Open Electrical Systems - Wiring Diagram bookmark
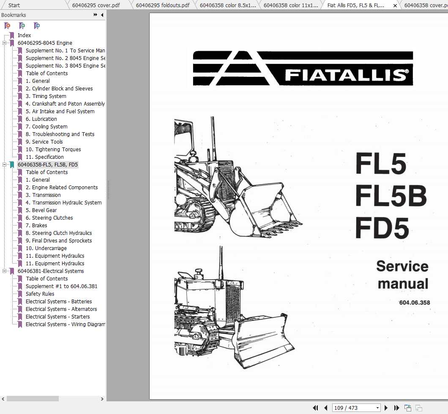The height and width of the screenshot is (414, 448). point(66,324)
